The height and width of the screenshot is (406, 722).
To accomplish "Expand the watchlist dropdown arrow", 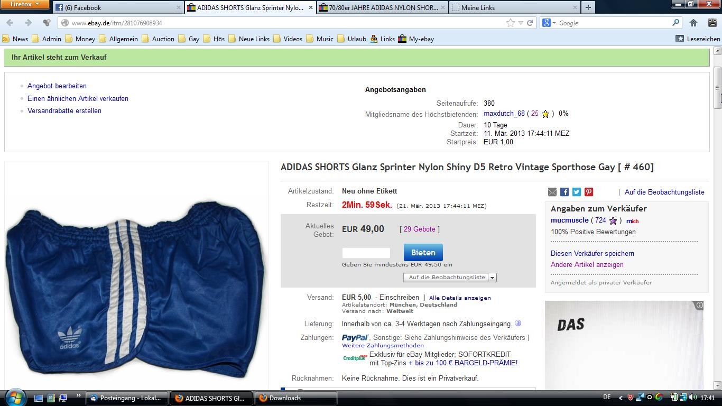I will coord(492,278).
